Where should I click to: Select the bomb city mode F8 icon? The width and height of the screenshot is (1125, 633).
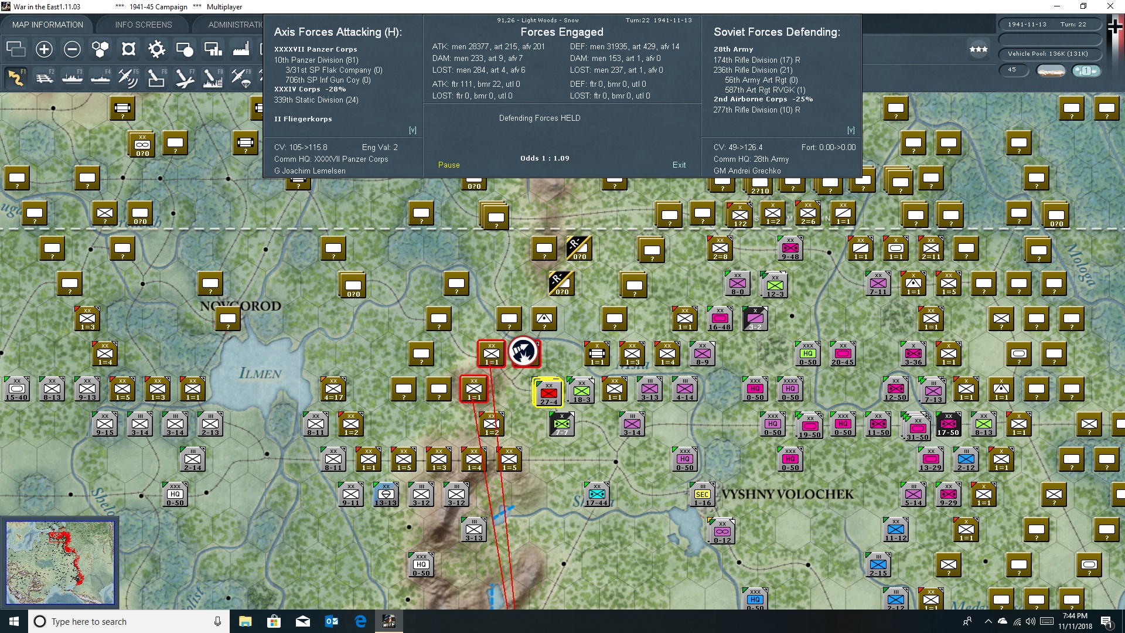coord(212,77)
